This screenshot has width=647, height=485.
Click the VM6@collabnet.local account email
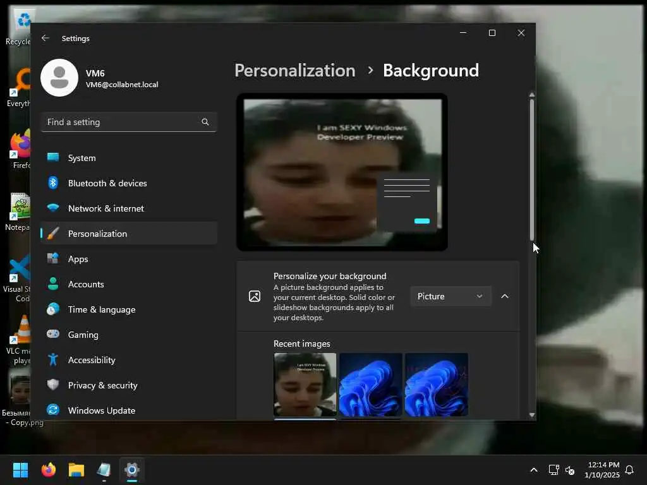tap(122, 85)
